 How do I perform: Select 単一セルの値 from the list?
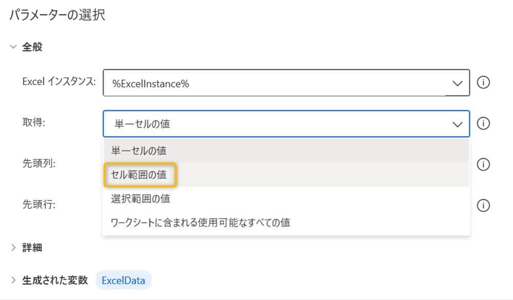pos(139,151)
